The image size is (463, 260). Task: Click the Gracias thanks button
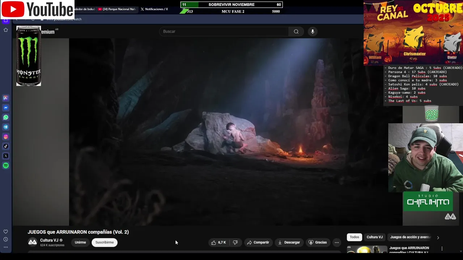pyautogui.click(x=317, y=242)
